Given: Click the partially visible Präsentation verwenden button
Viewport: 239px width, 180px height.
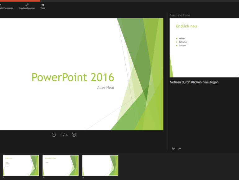Looking at the screenshot, I should pos(7,6).
